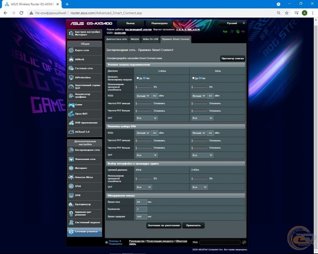The width and height of the screenshot is (318, 254).
Task: Click the Адаптивный сервис QoS gauge icon
Action: (x=71, y=86)
